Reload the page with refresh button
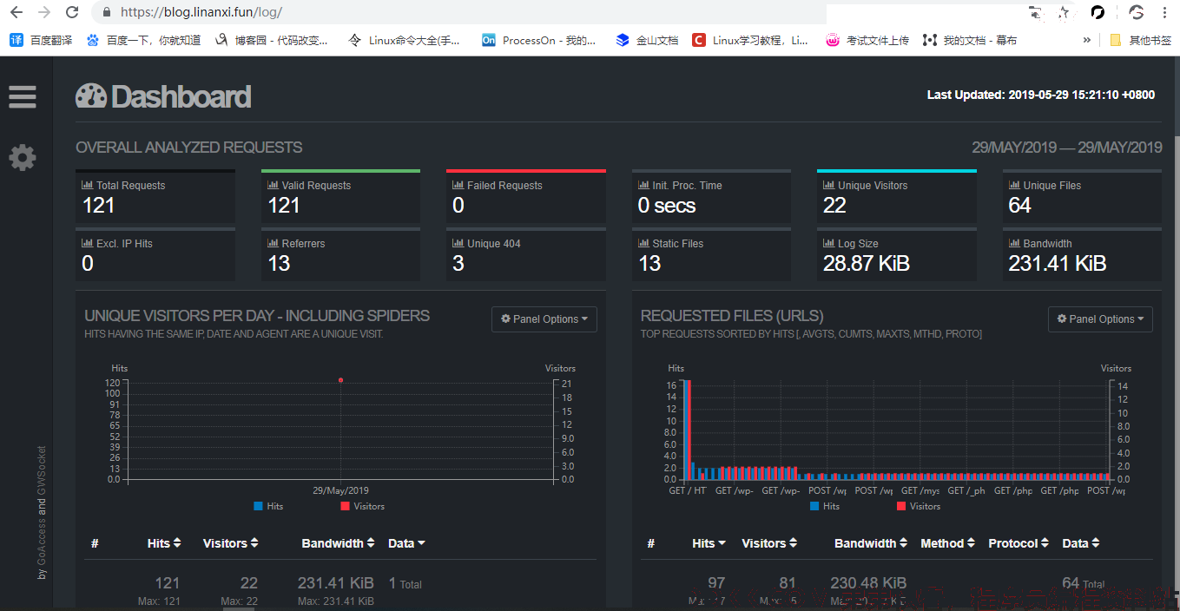 click(x=72, y=12)
